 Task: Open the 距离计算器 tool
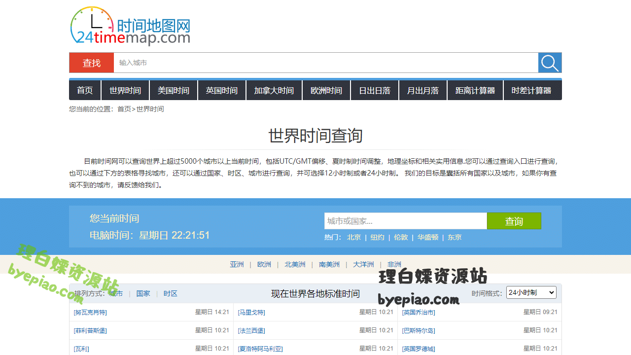[475, 90]
